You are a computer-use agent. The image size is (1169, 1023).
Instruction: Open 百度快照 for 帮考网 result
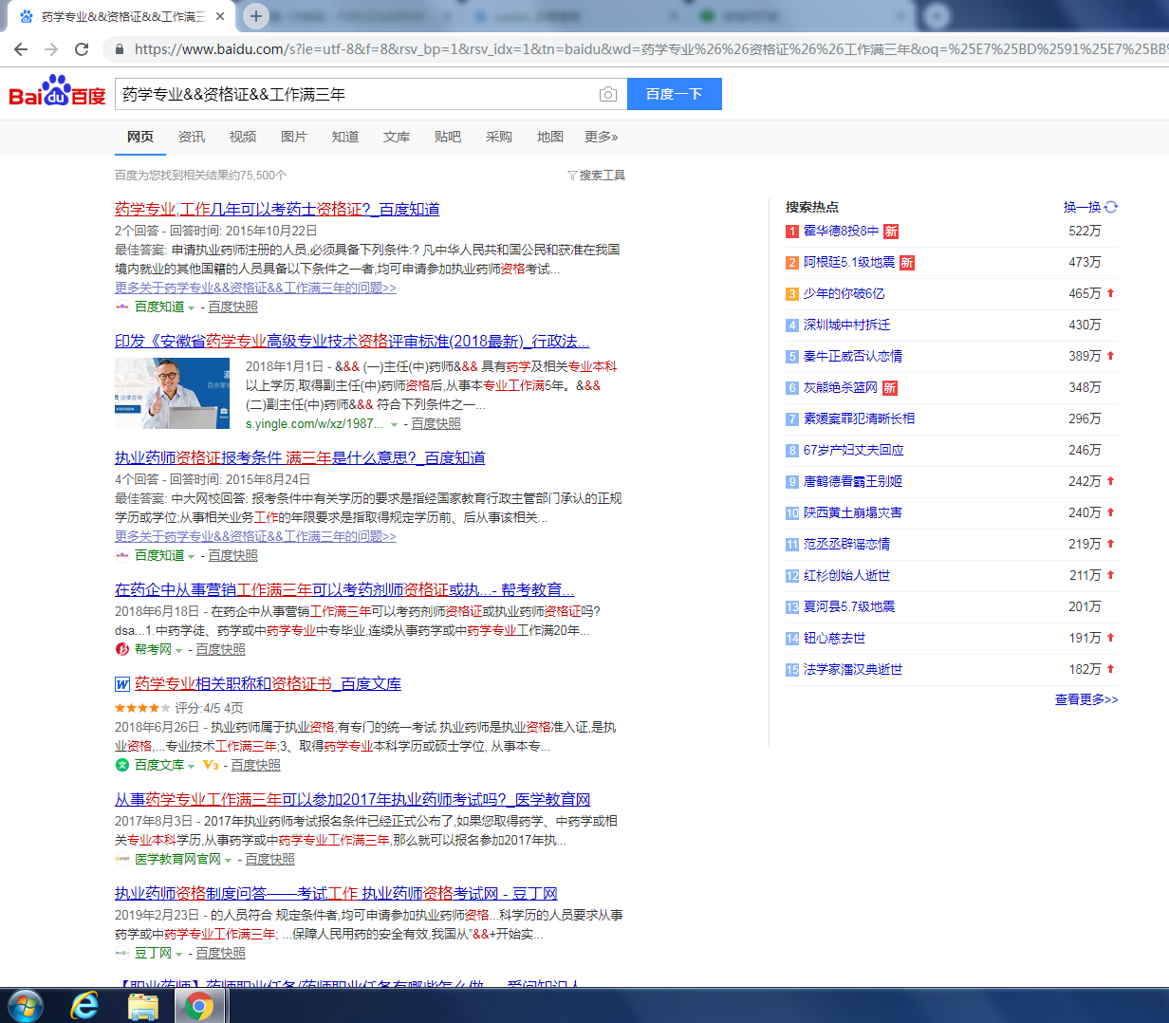click(x=221, y=649)
